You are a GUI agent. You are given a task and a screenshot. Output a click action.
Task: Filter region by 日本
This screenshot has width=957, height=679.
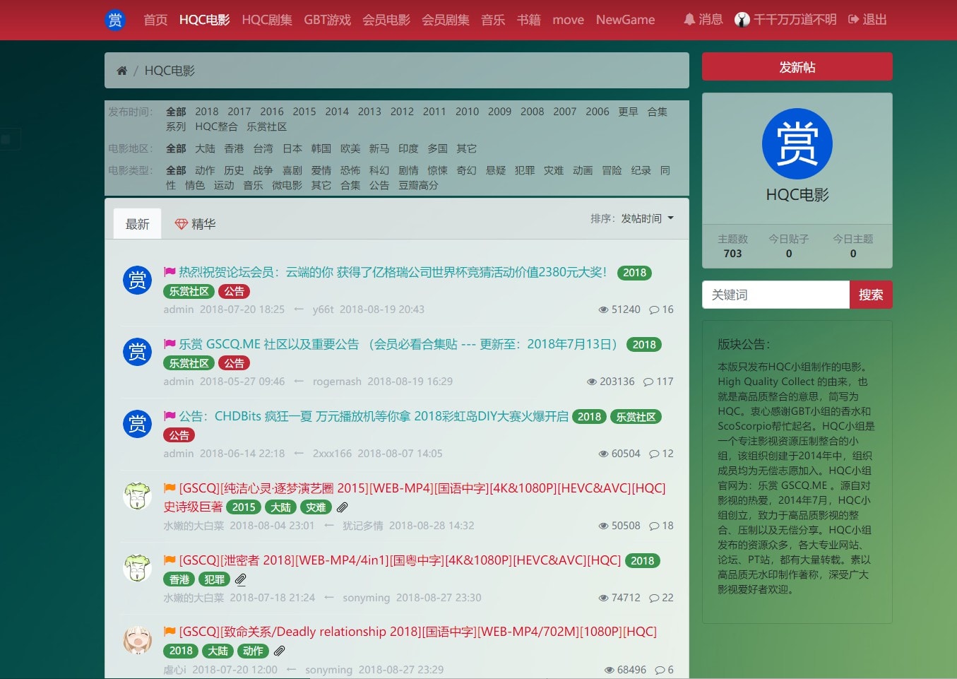click(292, 148)
